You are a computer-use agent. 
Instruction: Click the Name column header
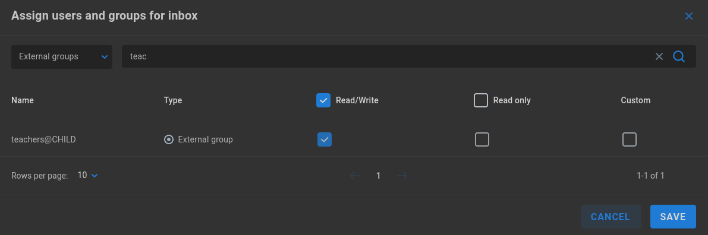[23, 100]
